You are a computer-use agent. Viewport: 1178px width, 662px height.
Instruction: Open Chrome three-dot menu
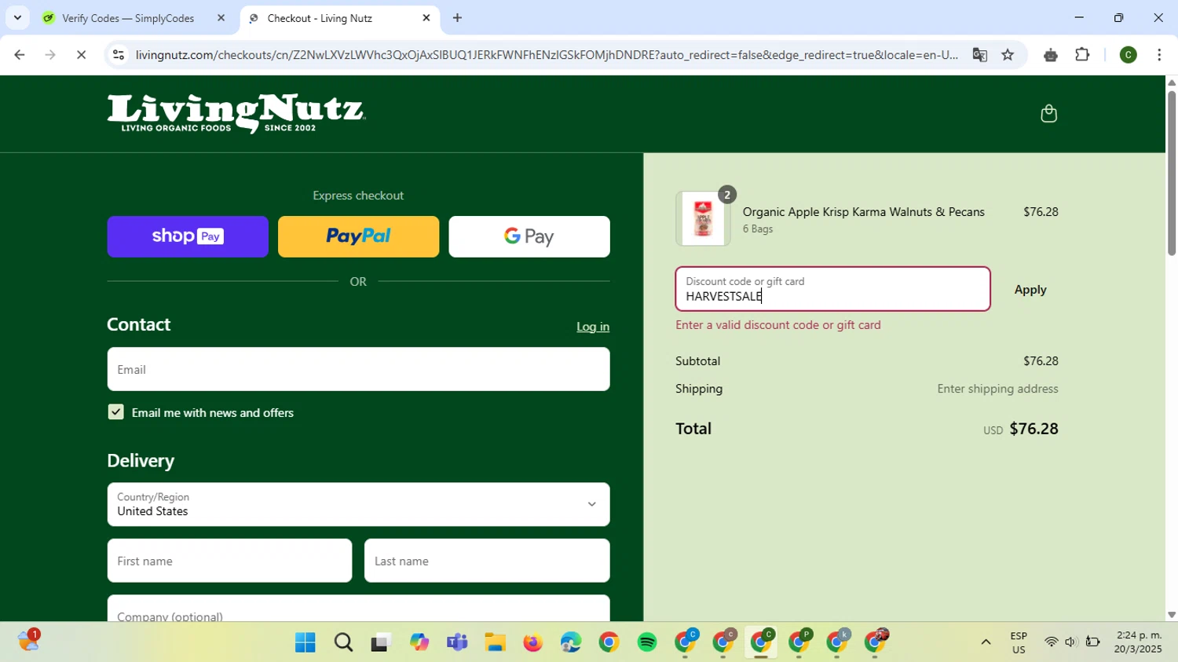coord(1159,55)
